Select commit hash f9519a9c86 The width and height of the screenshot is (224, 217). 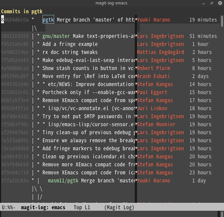15,44
